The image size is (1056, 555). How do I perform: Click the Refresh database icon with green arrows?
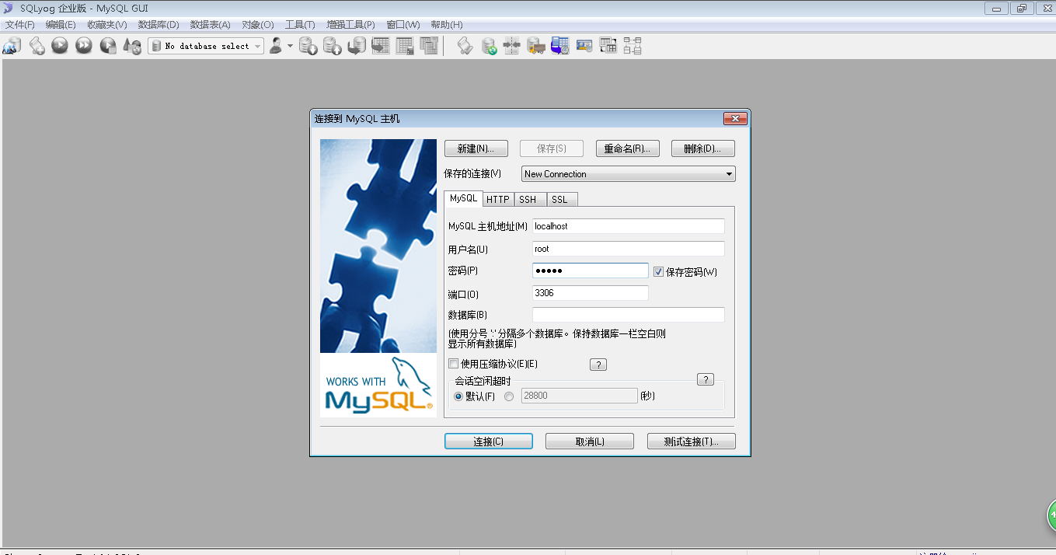(x=489, y=45)
